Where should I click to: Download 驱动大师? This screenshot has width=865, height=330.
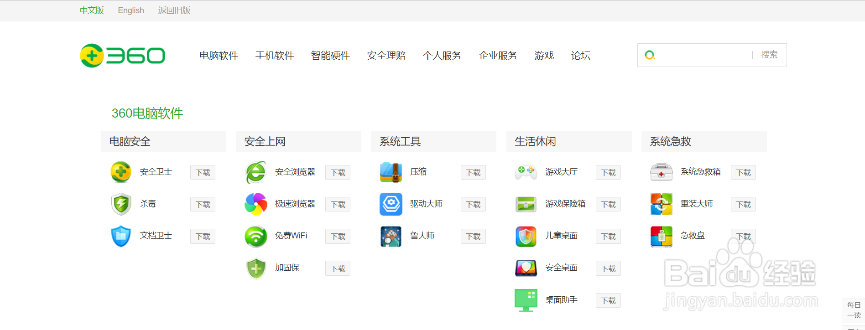[x=473, y=204]
